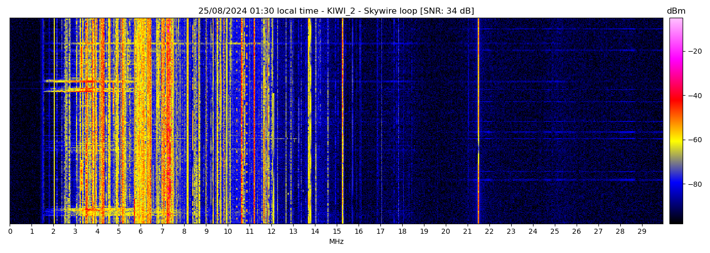Click the 29 MHz tick label
Viewport: 710px width, 253px height.
point(642,232)
